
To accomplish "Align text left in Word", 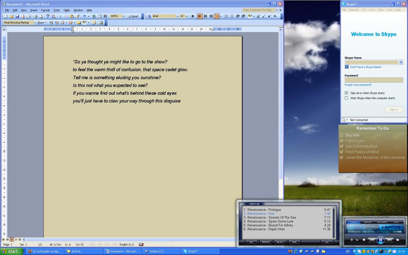I will (200, 16).
